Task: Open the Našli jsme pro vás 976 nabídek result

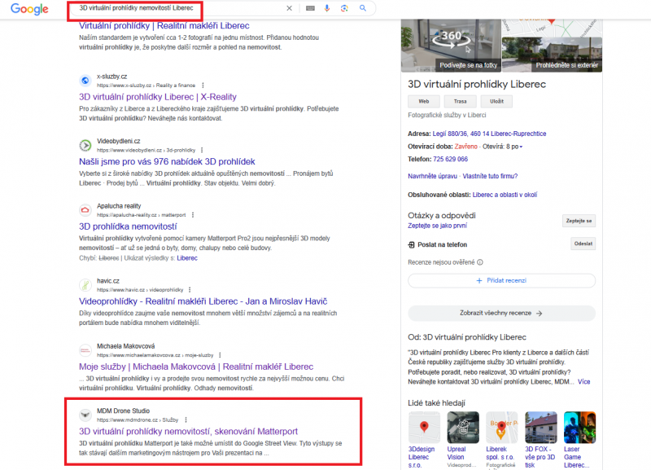Action: tap(167, 161)
